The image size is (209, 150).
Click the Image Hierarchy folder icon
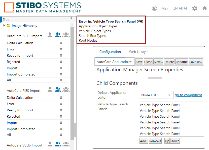pos(9,26)
